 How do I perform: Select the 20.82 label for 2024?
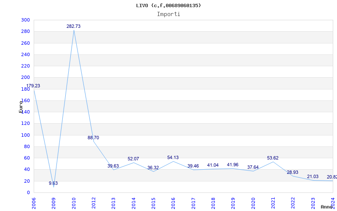[x=332, y=177]
